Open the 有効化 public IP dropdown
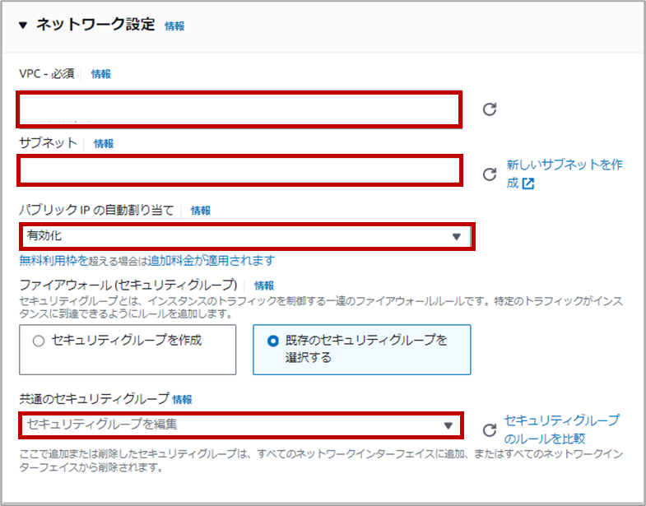 [247, 236]
